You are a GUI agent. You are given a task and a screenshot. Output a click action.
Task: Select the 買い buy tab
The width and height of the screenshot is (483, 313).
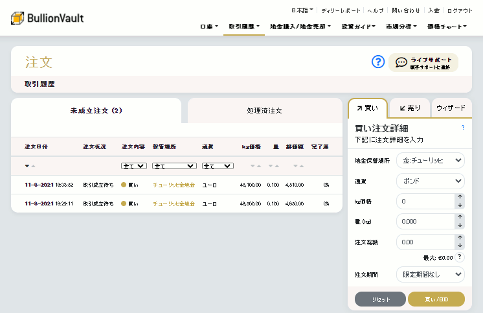tap(368, 108)
